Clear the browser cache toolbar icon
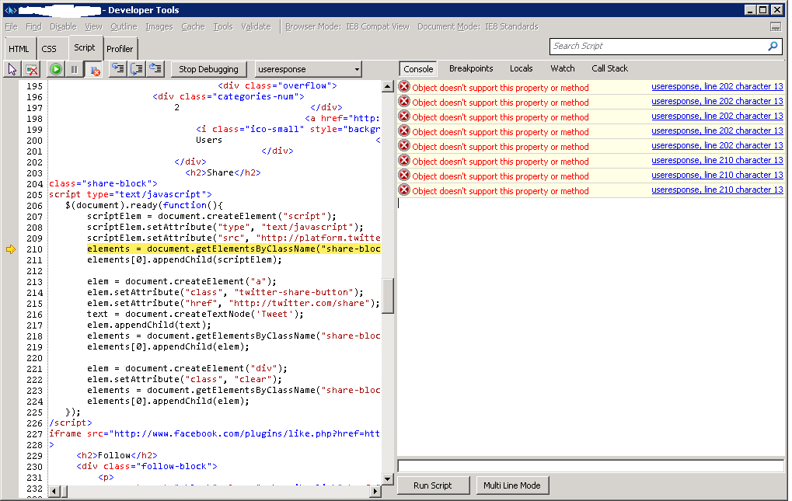The image size is (792, 501). [31, 69]
